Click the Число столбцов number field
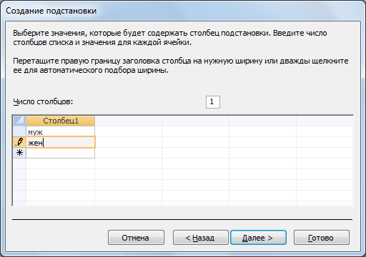Image resolution: width=366 pixels, height=257 pixels. [213, 102]
